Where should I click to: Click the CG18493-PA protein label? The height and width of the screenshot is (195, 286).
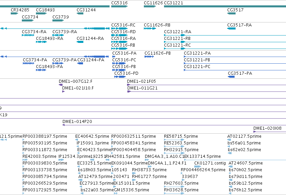[x=49, y=67]
